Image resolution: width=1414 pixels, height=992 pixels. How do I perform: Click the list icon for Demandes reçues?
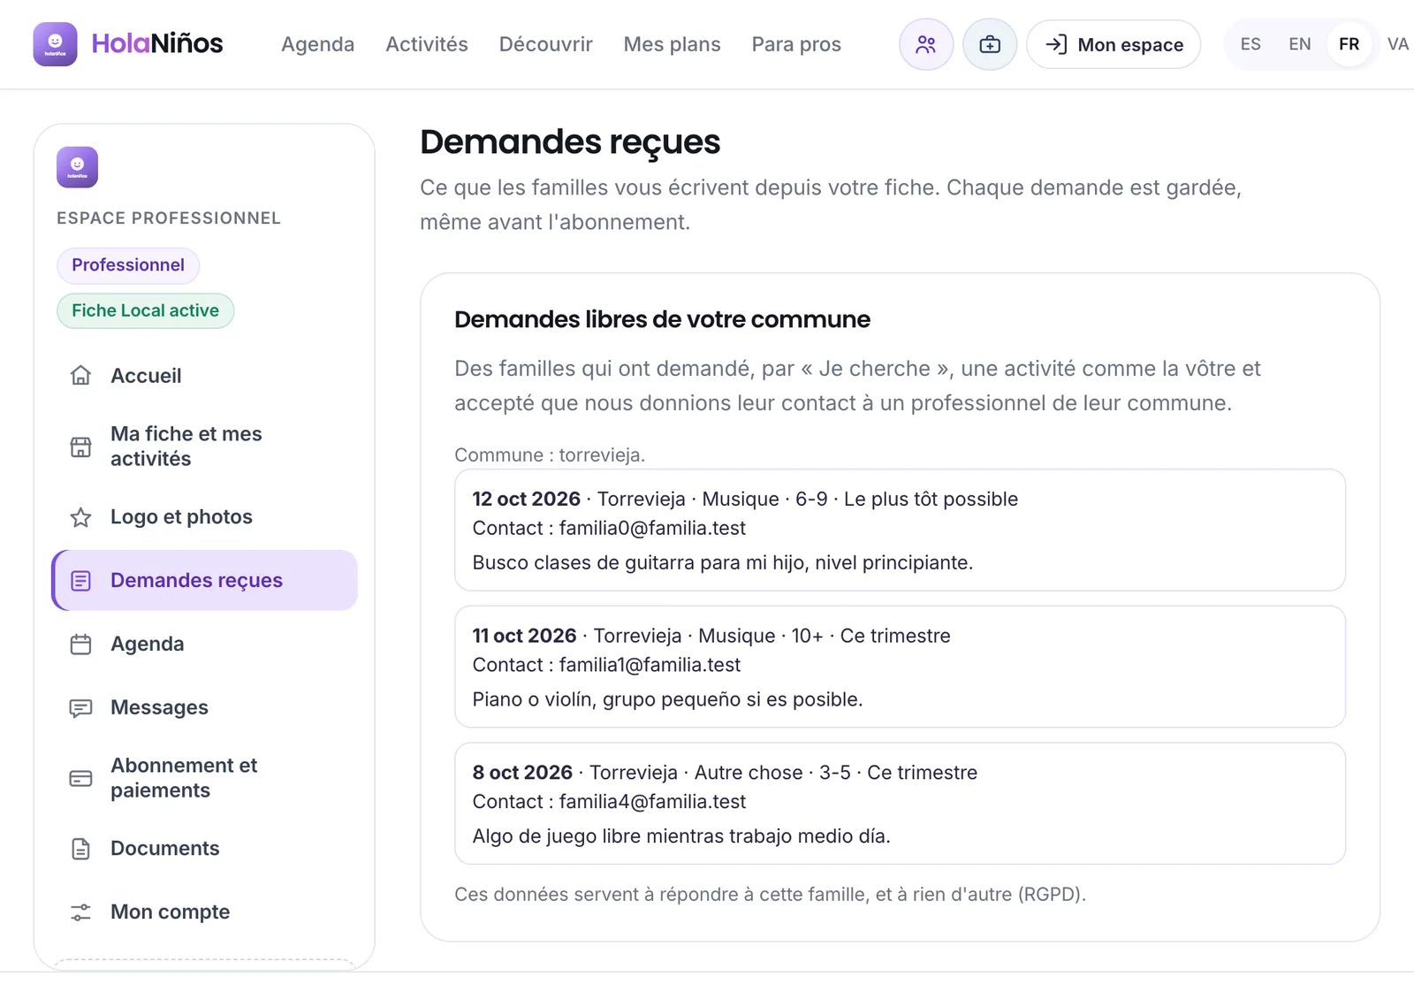click(x=80, y=581)
